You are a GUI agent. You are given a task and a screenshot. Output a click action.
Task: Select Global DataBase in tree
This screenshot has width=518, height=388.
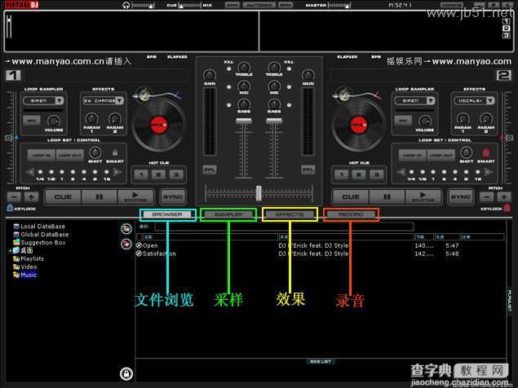pyautogui.click(x=45, y=235)
